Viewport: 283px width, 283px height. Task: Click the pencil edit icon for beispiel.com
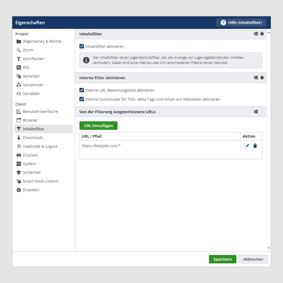(x=247, y=146)
